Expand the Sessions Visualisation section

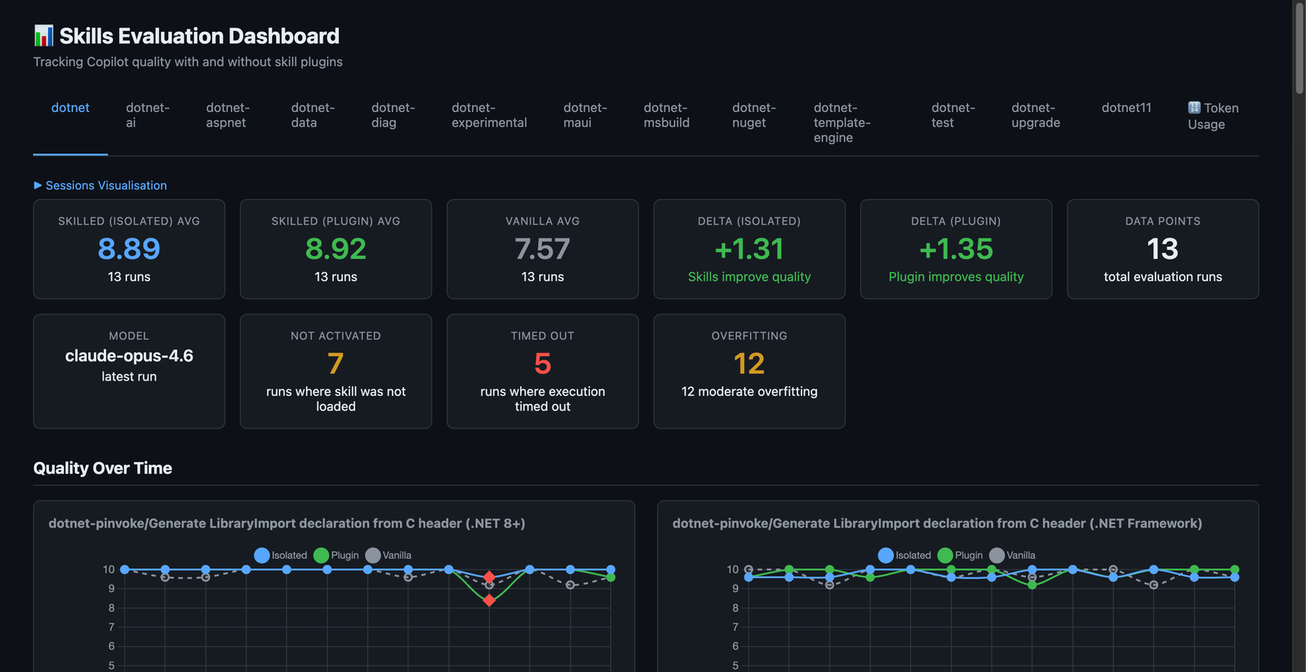point(100,185)
